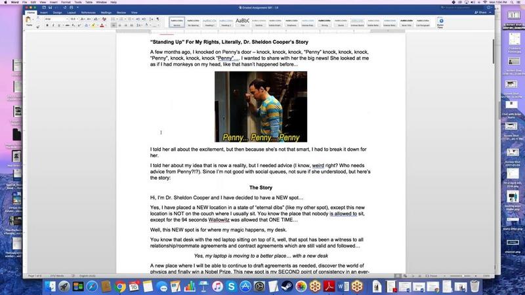Open the Styles Pane

440,22
